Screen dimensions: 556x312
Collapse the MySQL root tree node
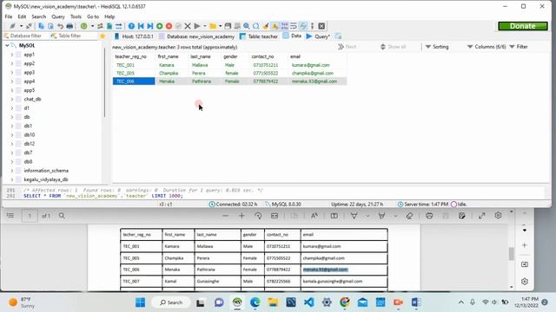[7, 46]
